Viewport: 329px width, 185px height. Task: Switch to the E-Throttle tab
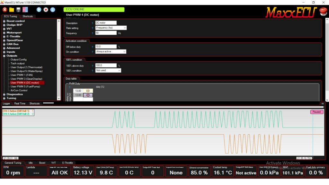click(67, 163)
